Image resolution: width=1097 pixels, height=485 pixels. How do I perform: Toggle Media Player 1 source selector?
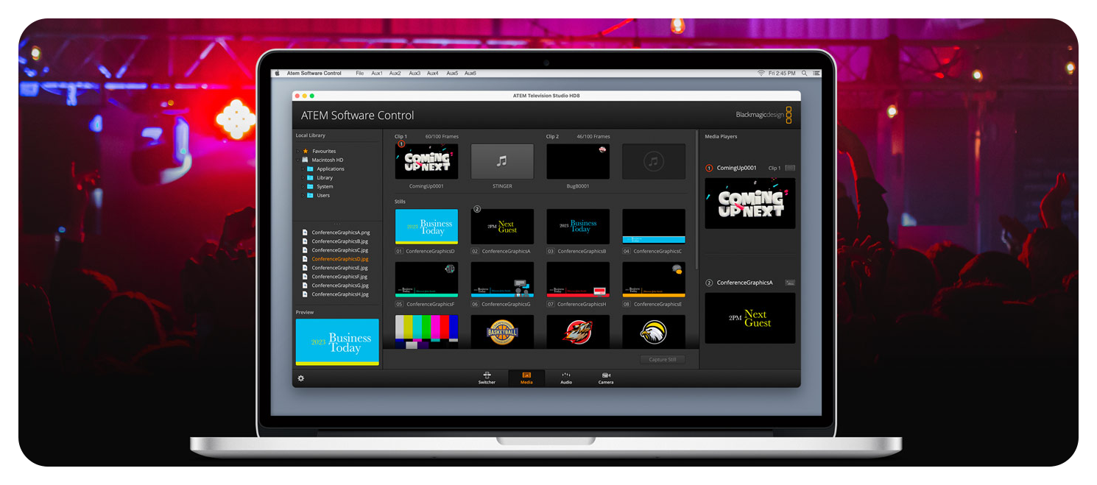coord(789,168)
